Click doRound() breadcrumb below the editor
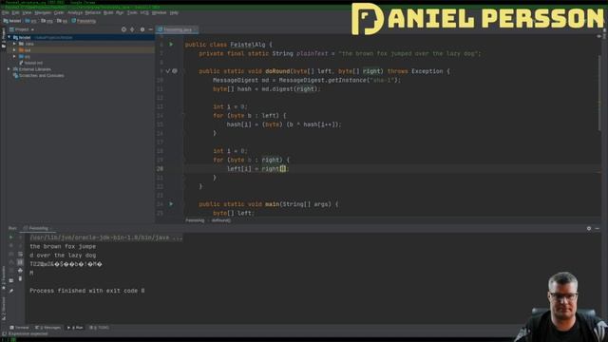Screen dimensions: 608x342 221,220
